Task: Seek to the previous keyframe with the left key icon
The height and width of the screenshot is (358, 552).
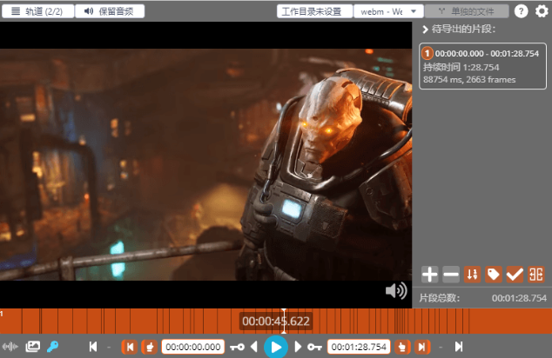Action: pos(238,347)
